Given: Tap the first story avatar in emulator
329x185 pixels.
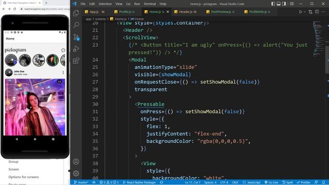Looking at the screenshot, I should 11,60.
